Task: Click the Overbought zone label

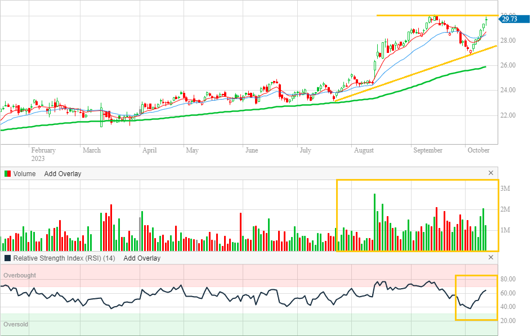Action: (20, 276)
